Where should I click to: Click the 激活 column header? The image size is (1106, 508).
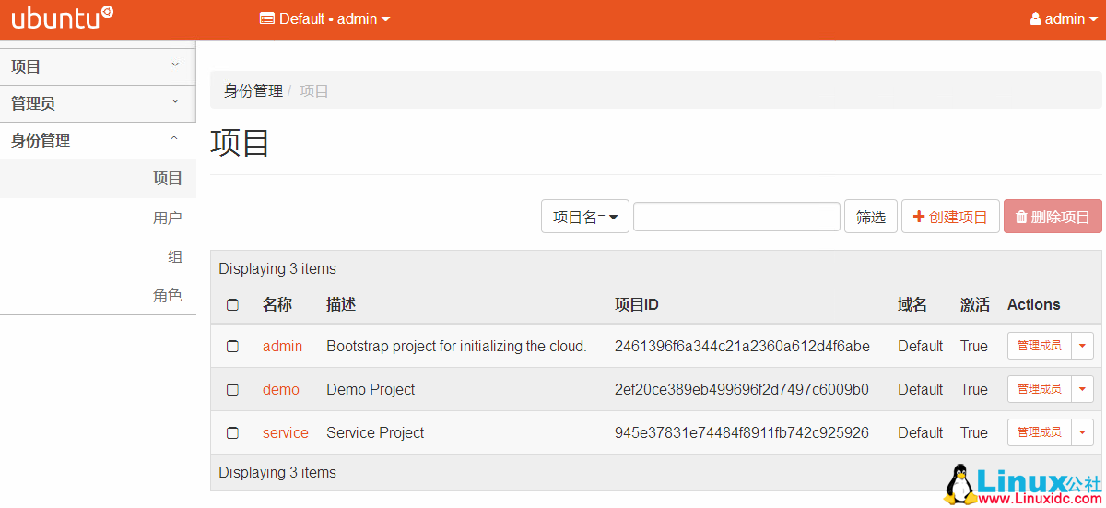pos(975,304)
